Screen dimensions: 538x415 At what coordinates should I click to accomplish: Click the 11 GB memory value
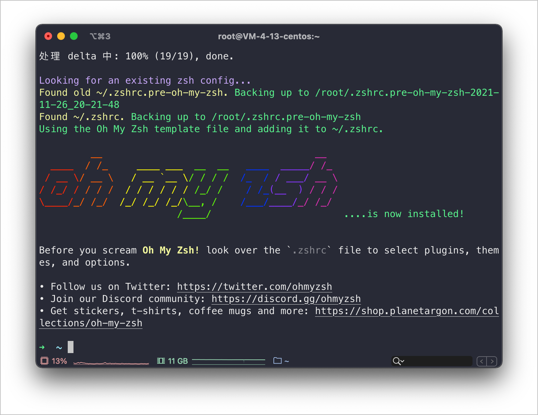click(x=178, y=361)
